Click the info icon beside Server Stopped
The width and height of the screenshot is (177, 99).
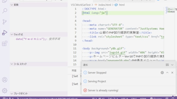point(85,73)
